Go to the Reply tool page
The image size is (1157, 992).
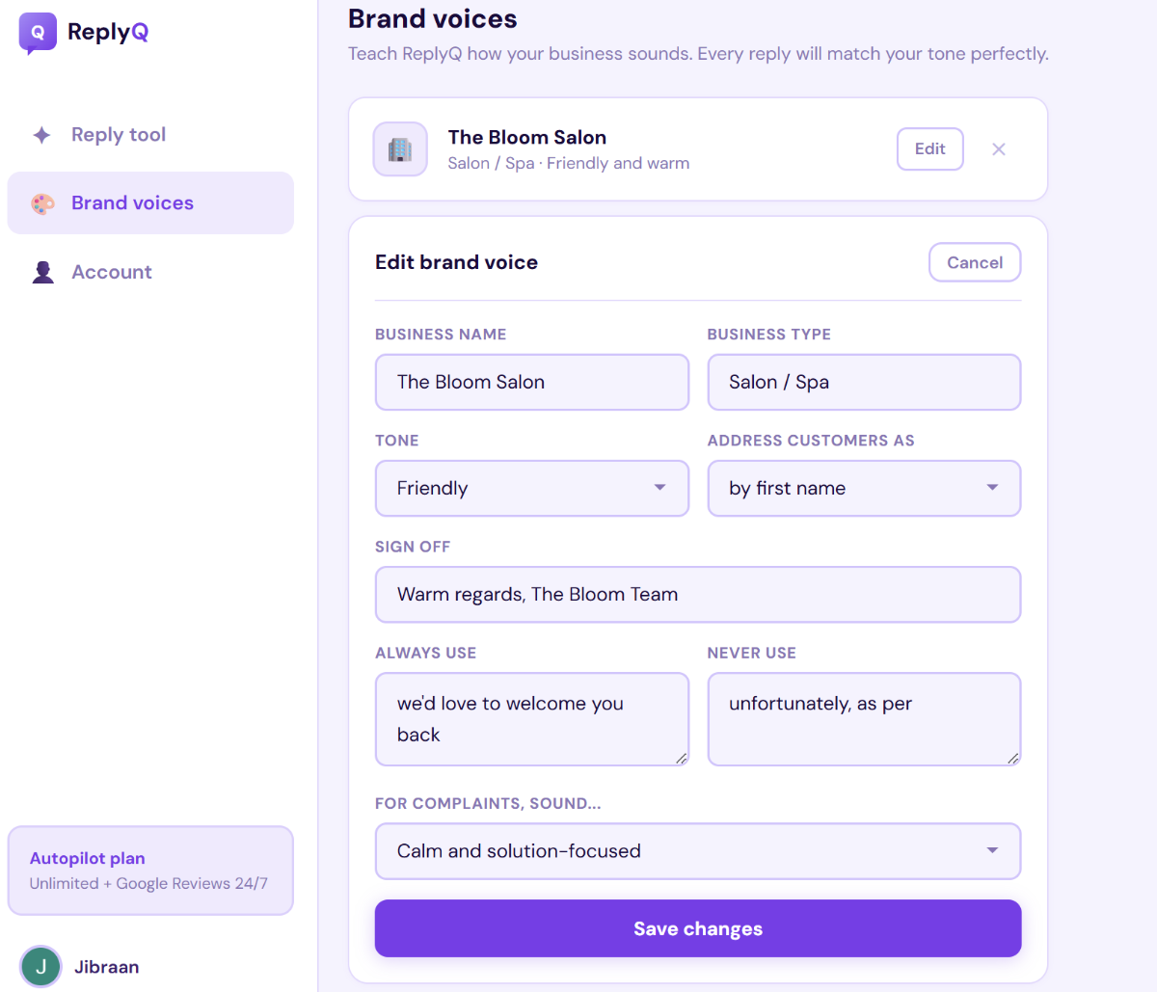coord(119,135)
